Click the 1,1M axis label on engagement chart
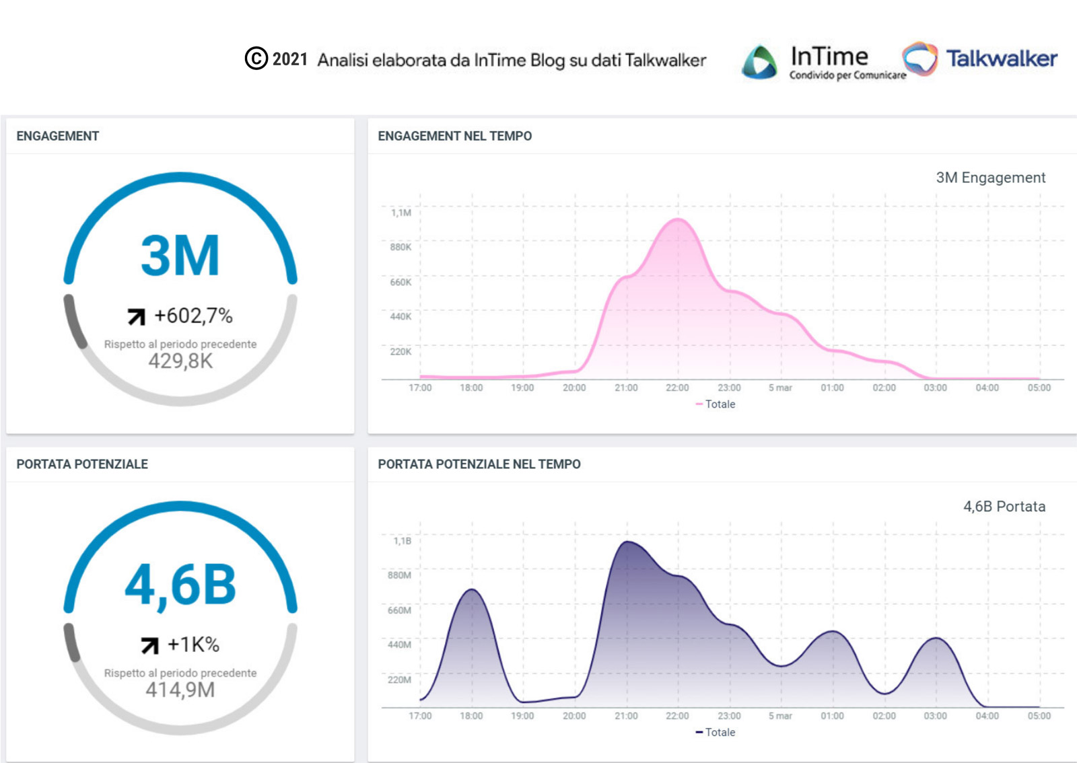This screenshot has width=1077, height=763. point(401,213)
